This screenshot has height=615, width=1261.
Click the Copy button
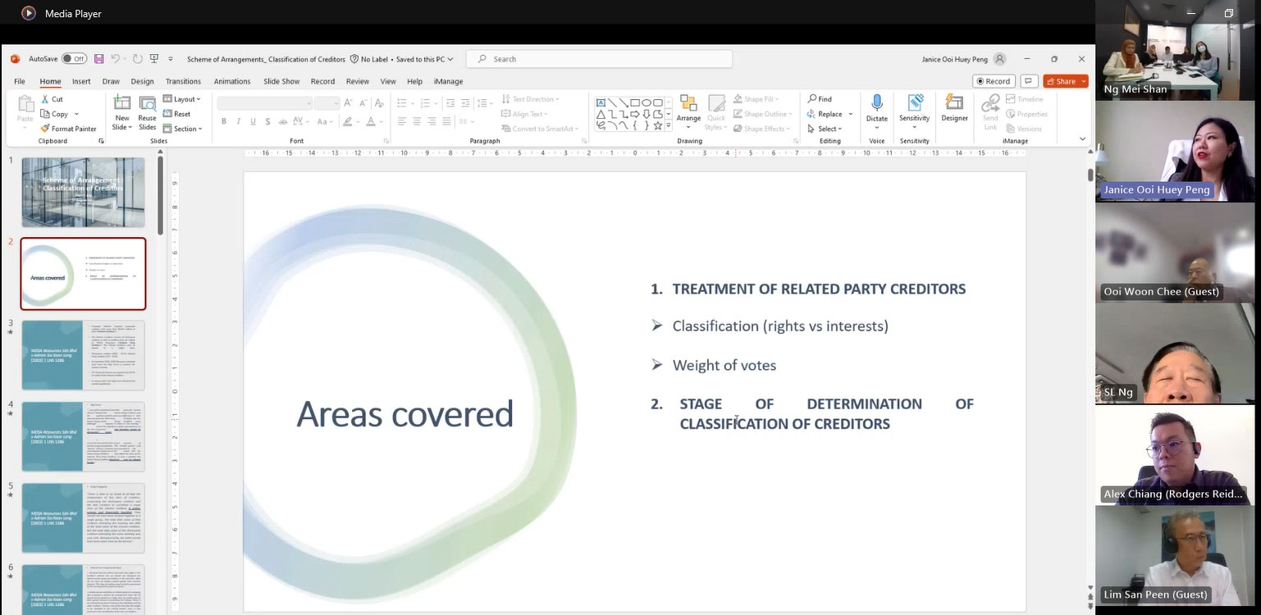[x=55, y=114]
